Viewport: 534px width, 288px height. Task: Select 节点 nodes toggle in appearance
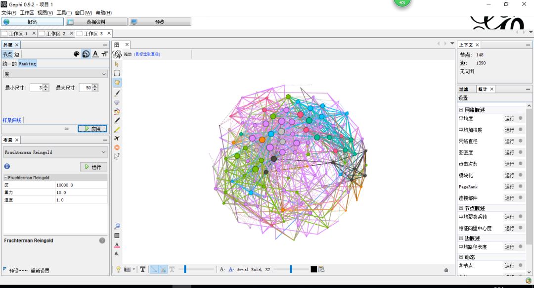point(7,54)
